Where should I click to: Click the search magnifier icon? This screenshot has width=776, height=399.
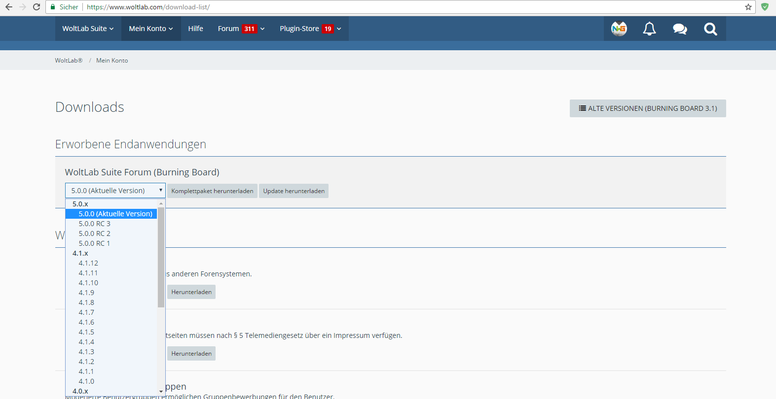(710, 29)
